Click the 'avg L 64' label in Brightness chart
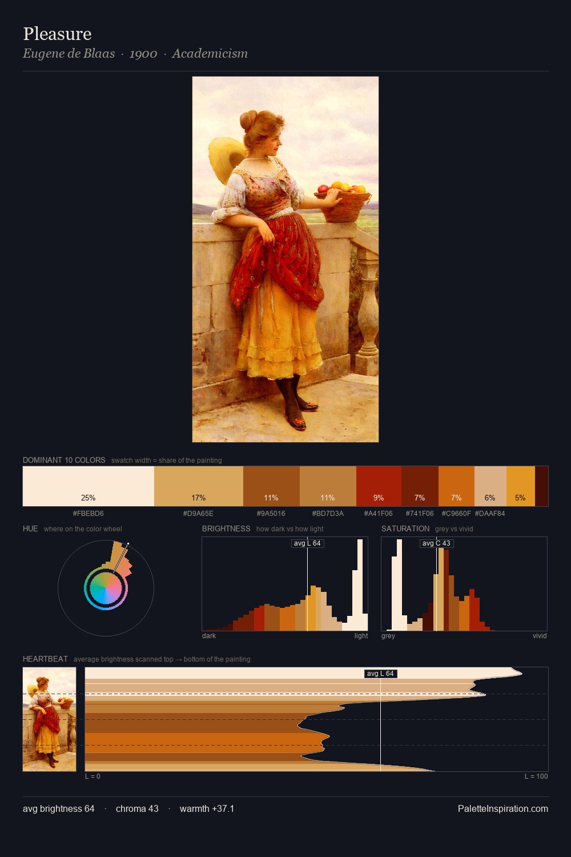Screen dimensions: 571x857 click(x=307, y=543)
